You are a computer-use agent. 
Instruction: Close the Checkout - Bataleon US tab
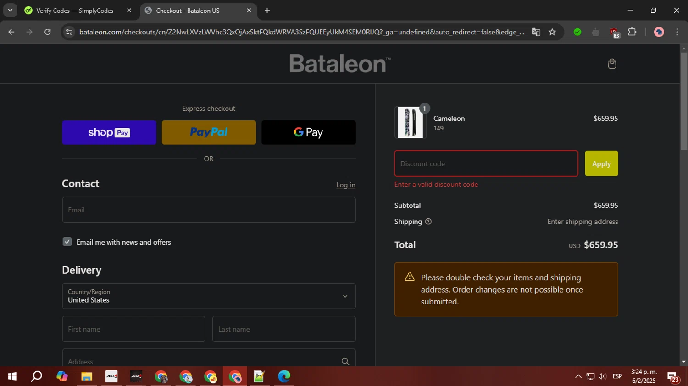(x=249, y=11)
